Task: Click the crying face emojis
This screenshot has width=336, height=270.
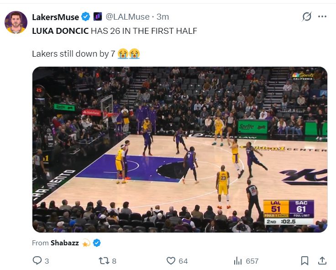Action: point(128,54)
